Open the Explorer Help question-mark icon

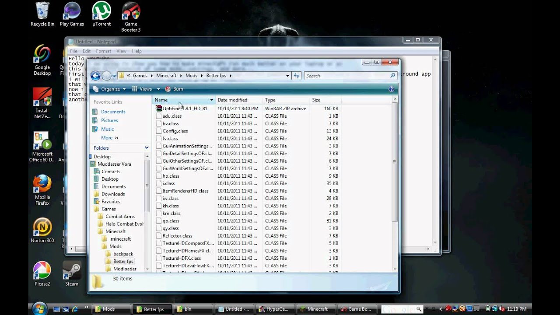point(392,89)
